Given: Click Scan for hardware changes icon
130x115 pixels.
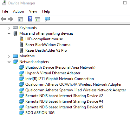Looking at the screenshot, I should click(x=47, y=19).
